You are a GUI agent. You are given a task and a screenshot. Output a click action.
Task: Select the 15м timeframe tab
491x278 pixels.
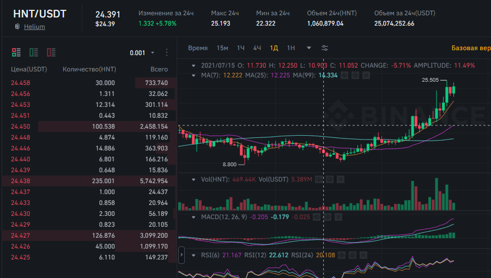(222, 48)
